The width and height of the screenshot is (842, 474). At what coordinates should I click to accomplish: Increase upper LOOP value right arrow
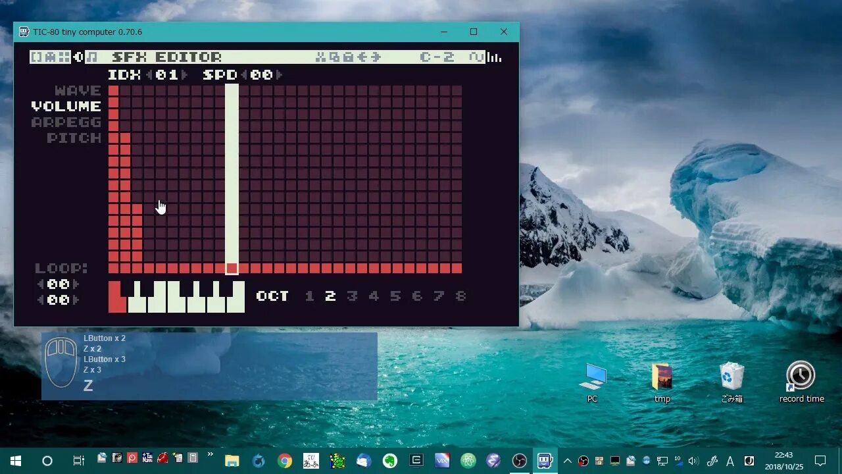[x=76, y=284]
